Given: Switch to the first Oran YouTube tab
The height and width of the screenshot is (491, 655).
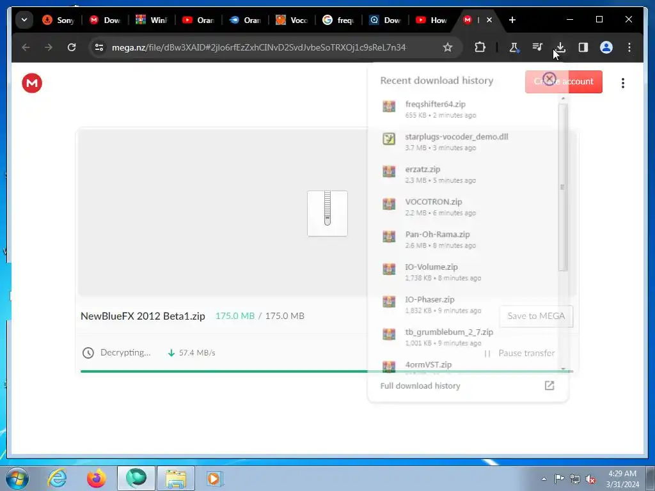Looking at the screenshot, I should tap(199, 20).
